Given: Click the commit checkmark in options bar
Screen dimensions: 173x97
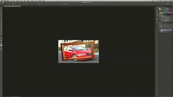Looking at the screenshot, I should tap(68, 4).
